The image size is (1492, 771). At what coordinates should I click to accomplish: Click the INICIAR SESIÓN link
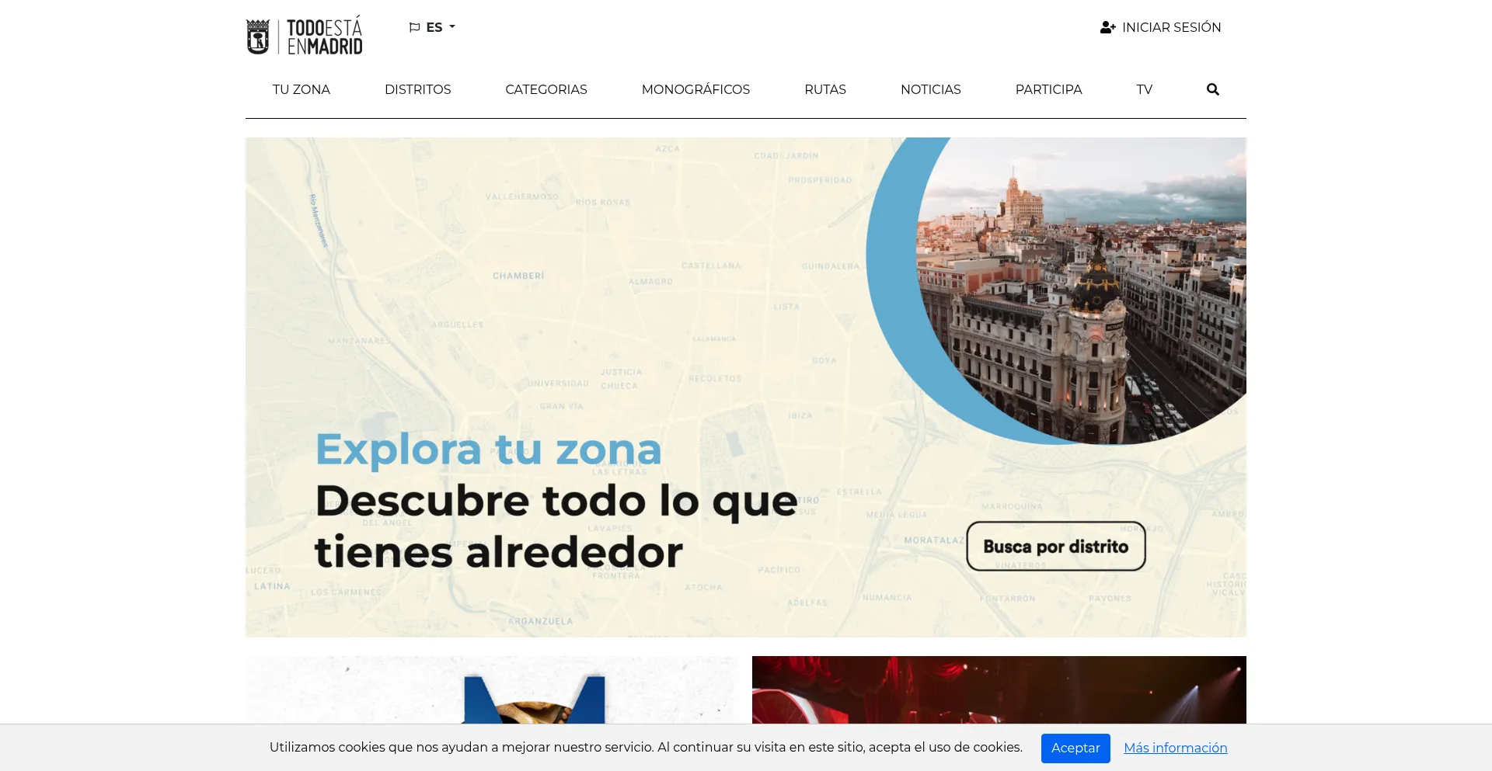click(x=1171, y=27)
